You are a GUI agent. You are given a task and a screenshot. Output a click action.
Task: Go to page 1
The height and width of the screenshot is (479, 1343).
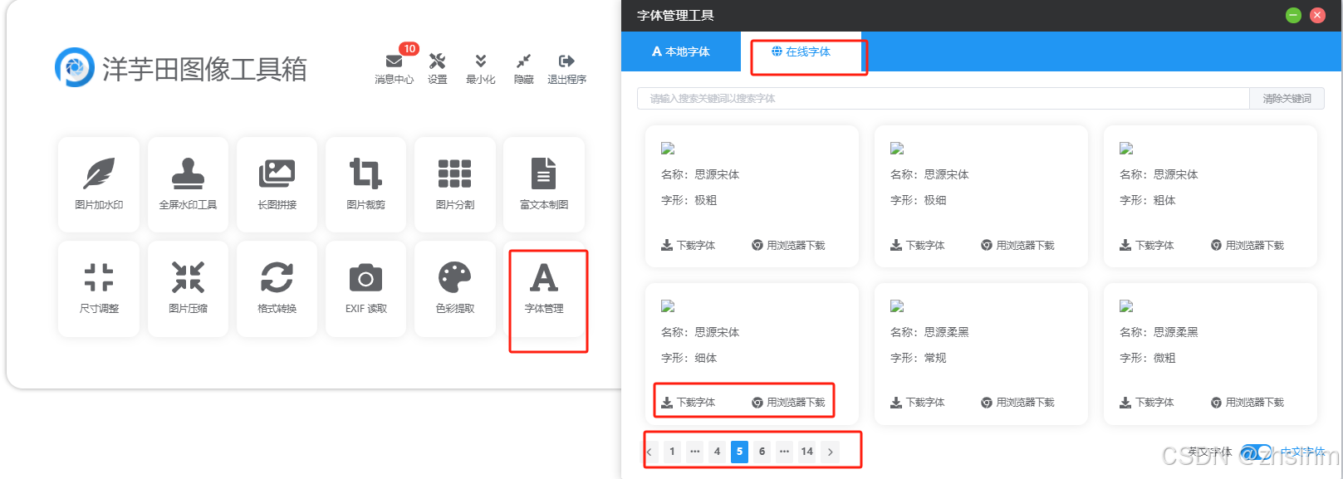click(672, 452)
